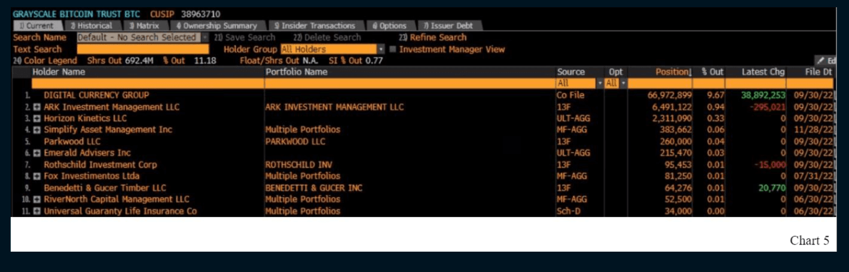
Task: Click latest change value -15,000
Action: point(769,165)
